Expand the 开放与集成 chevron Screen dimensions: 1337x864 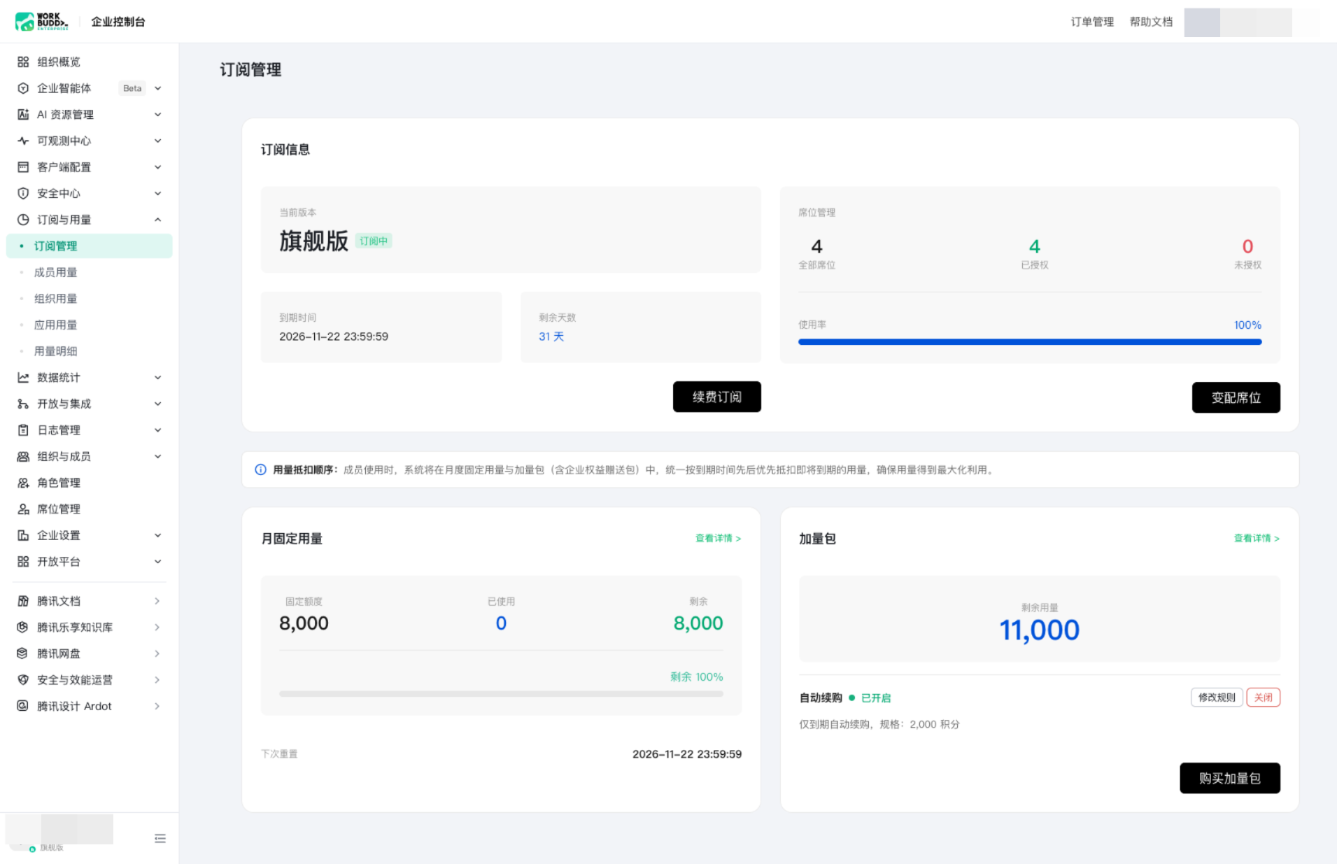pyautogui.click(x=158, y=404)
